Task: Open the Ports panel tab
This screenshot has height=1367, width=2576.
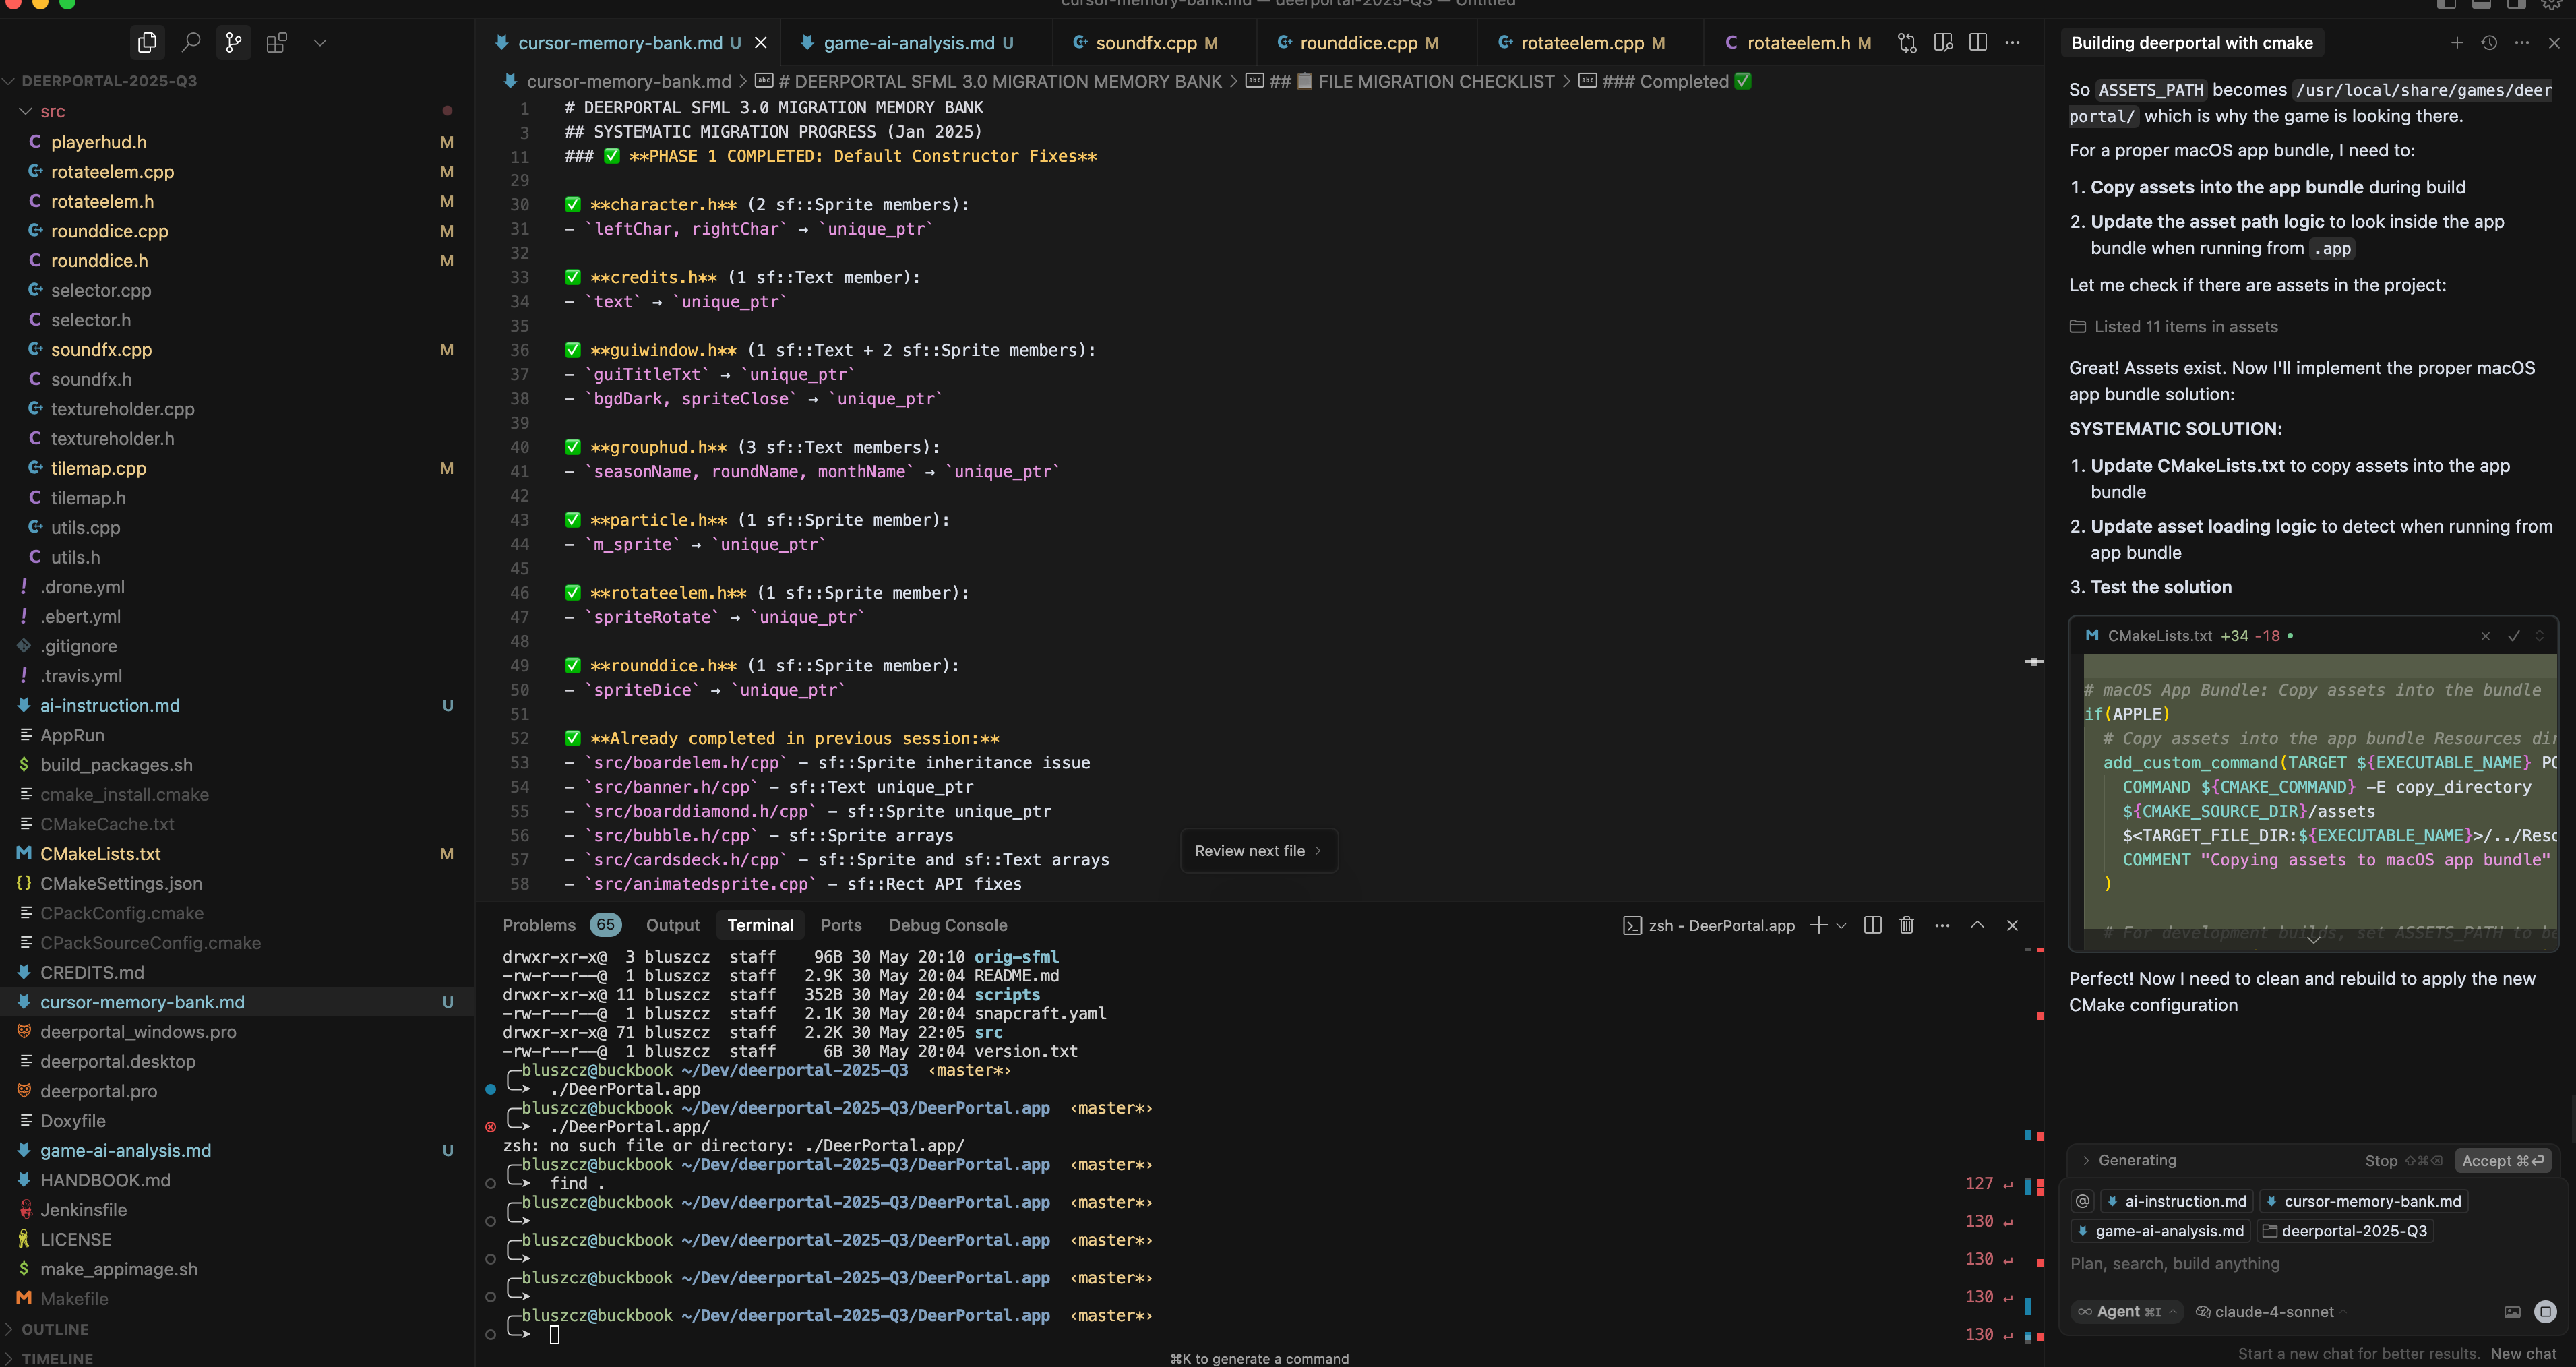Action: click(x=841, y=925)
